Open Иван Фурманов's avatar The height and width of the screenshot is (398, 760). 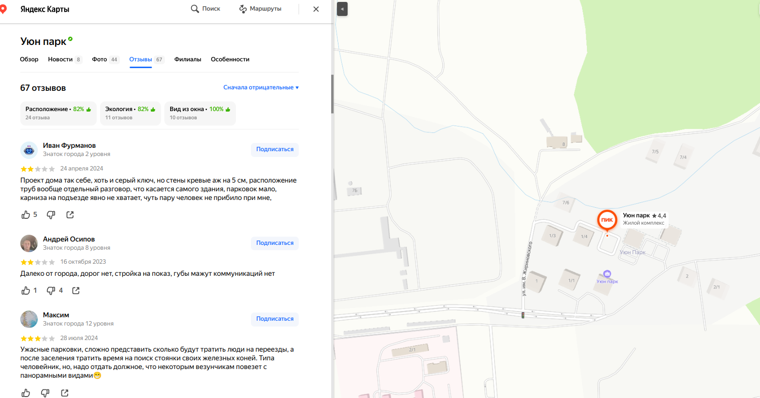(x=29, y=150)
